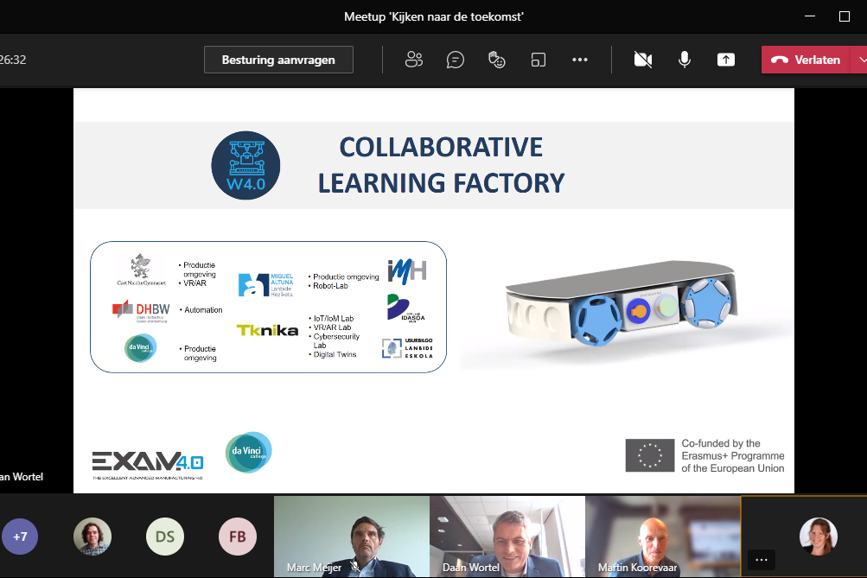Open the More actions ellipsis menu
867x578 pixels.
(x=580, y=60)
